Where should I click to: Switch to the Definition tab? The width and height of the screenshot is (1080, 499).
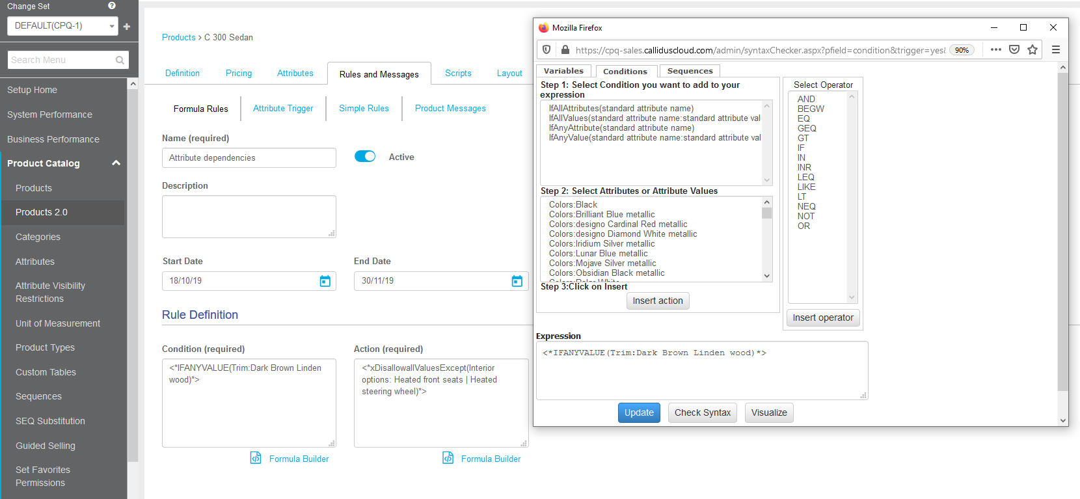click(182, 73)
